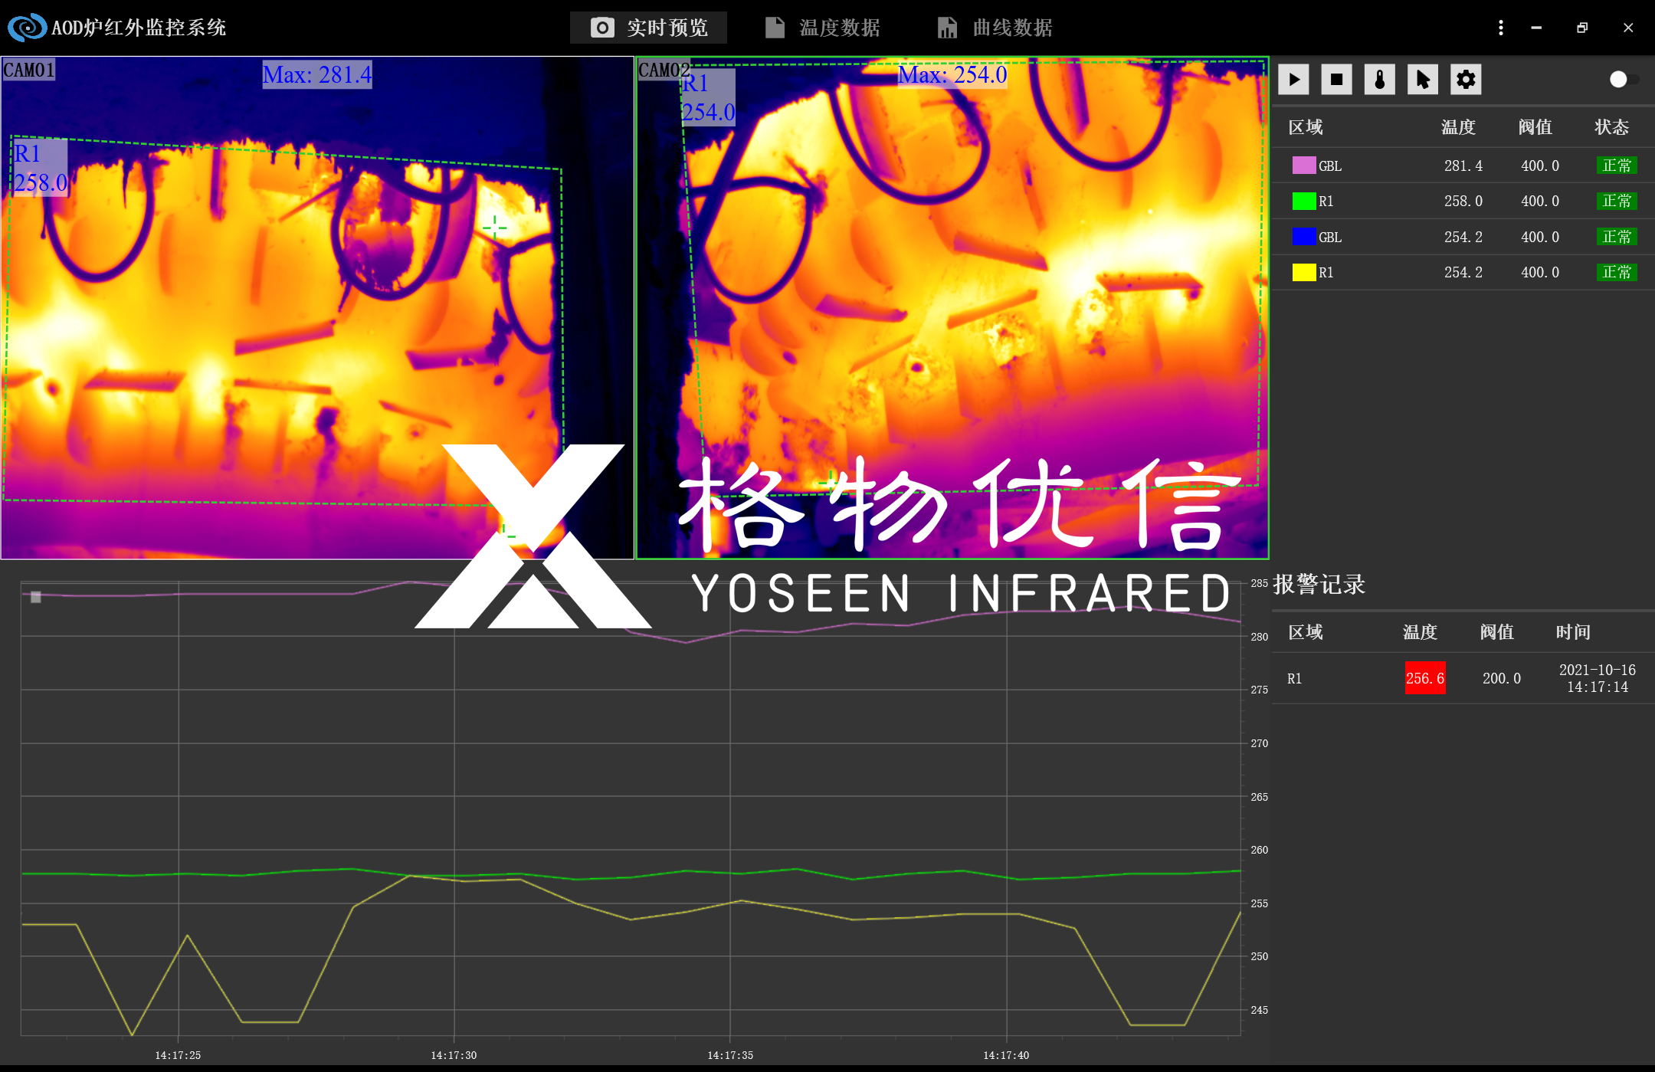This screenshot has height=1072, width=1655.
Task: Click the camera icon beside 实时预览
Action: pos(601,27)
